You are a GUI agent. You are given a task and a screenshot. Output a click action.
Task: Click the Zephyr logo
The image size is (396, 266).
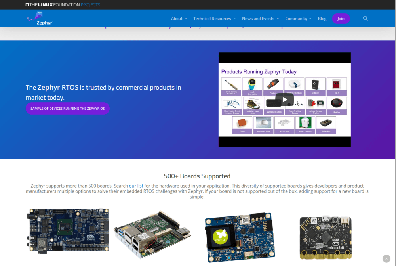tap(39, 18)
